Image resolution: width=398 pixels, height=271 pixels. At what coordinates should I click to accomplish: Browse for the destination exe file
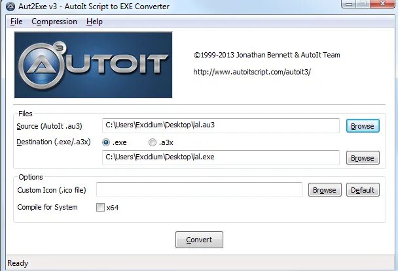(363, 158)
